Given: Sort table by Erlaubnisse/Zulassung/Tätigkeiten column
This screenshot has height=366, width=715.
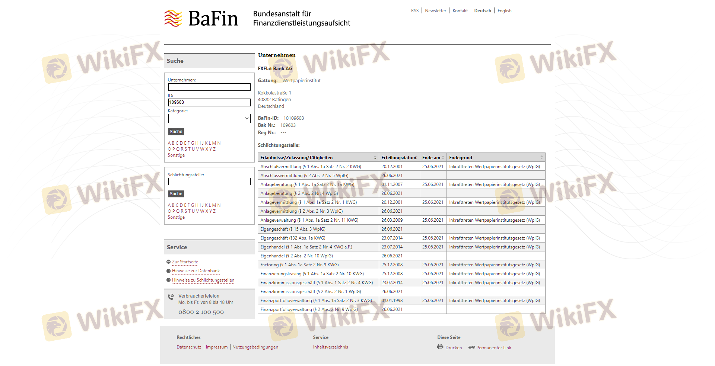Looking at the screenshot, I should click(x=375, y=158).
